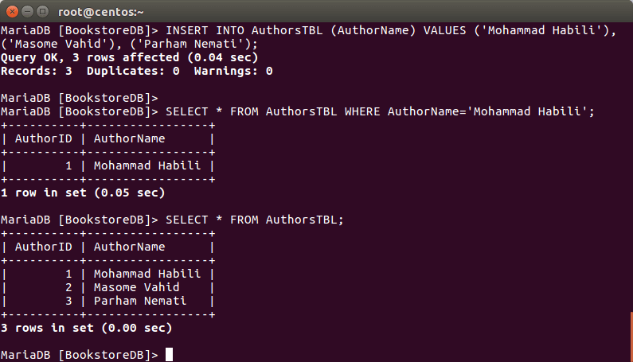Click AuthorName header in the first result table
633x362 pixels.
(x=130, y=138)
